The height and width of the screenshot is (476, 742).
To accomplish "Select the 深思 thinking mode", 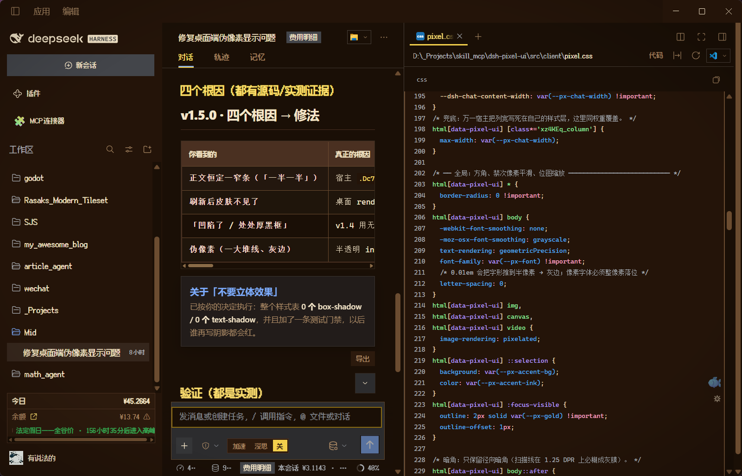I will click(261, 446).
